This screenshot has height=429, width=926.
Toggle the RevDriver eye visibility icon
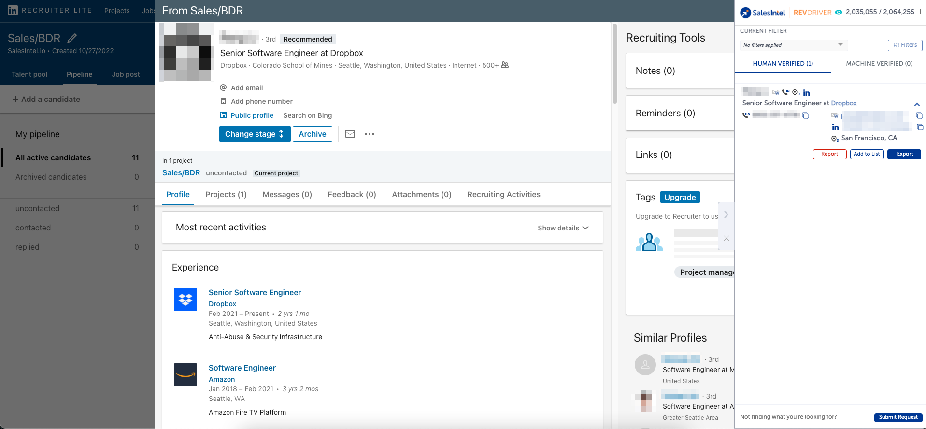click(x=839, y=13)
